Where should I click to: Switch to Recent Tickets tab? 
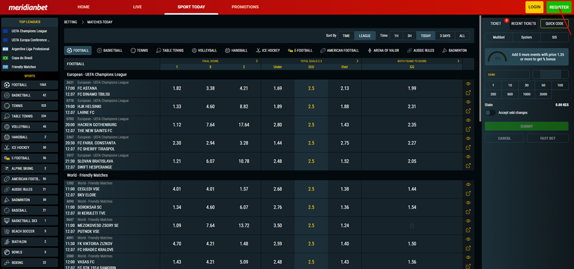[523, 23]
